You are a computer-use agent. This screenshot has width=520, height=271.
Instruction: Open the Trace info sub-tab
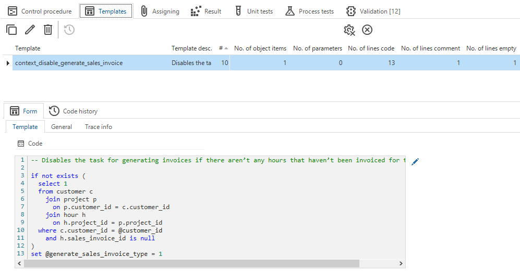click(x=99, y=126)
